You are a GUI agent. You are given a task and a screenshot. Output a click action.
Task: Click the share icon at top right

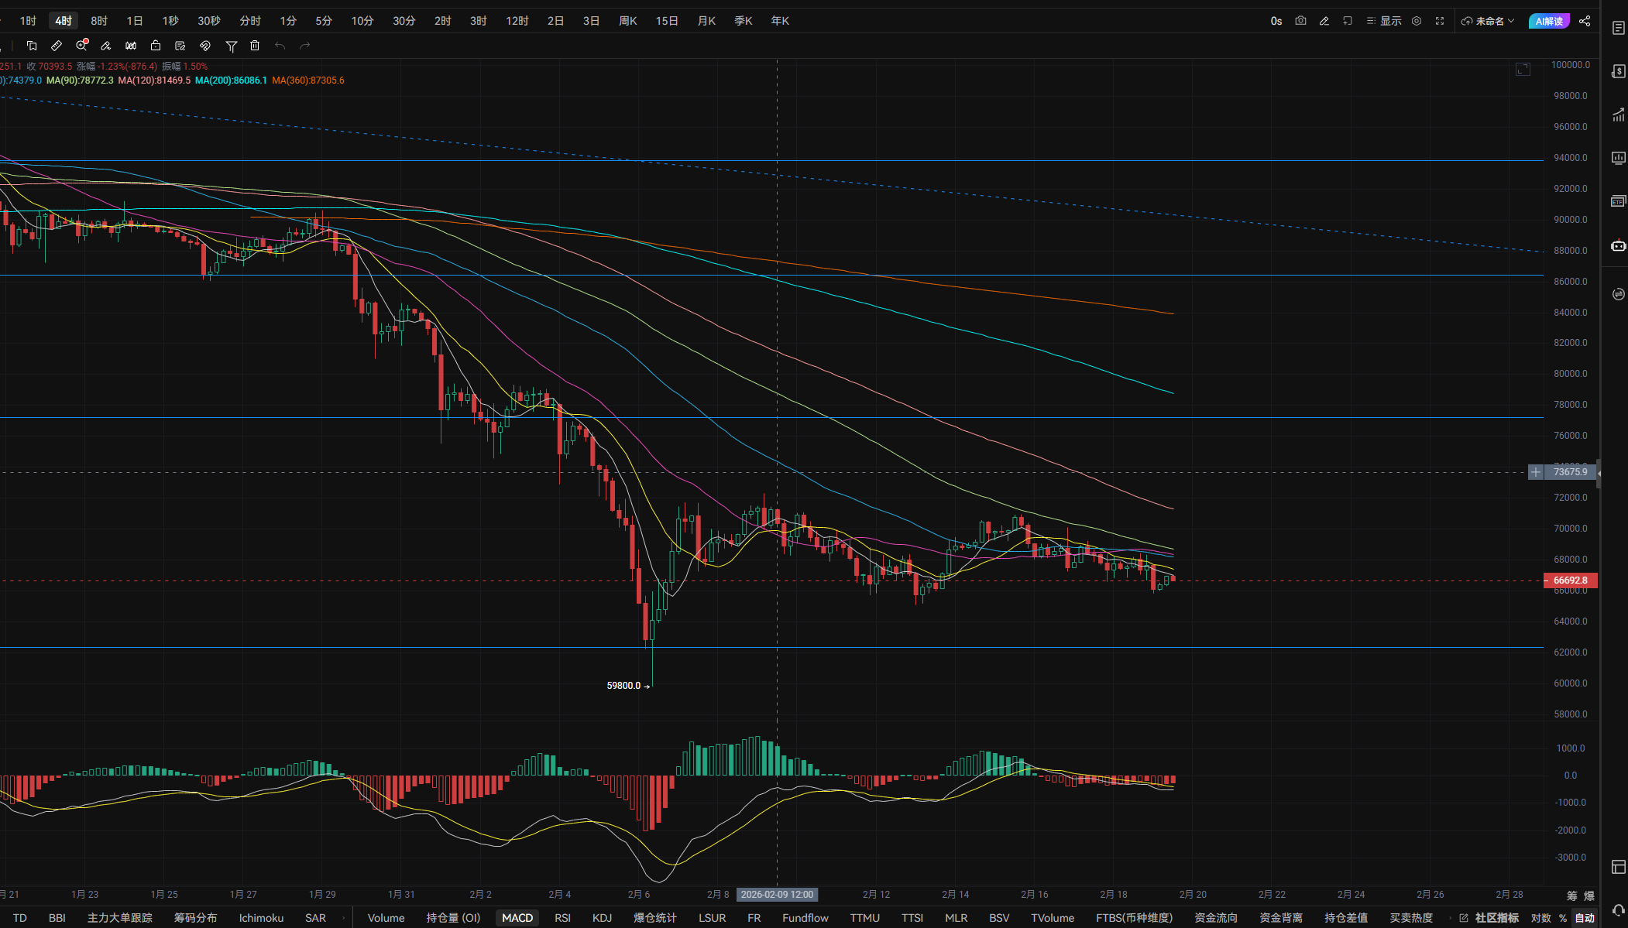coord(1585,21)
